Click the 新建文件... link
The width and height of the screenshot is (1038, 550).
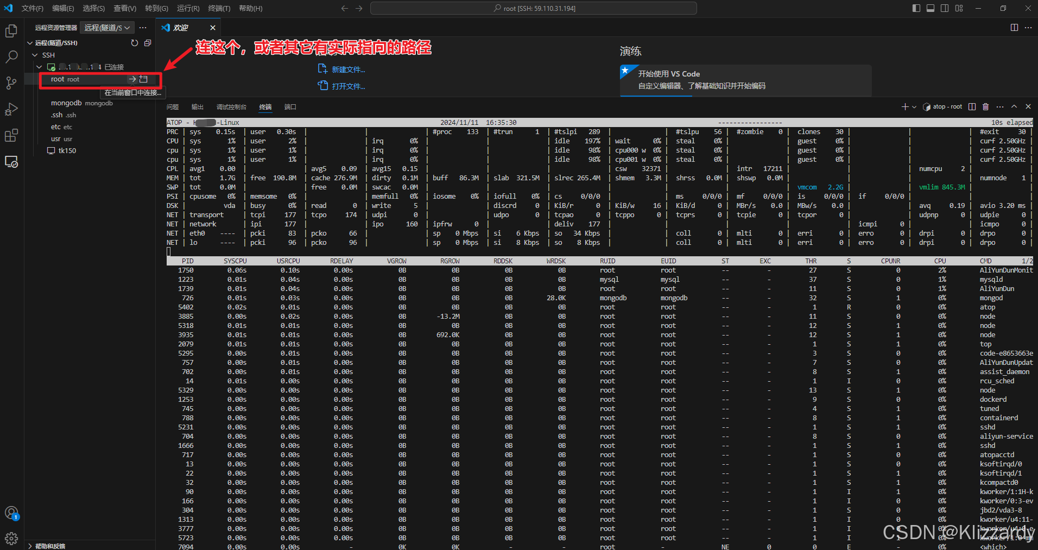[x=348, y=69]
